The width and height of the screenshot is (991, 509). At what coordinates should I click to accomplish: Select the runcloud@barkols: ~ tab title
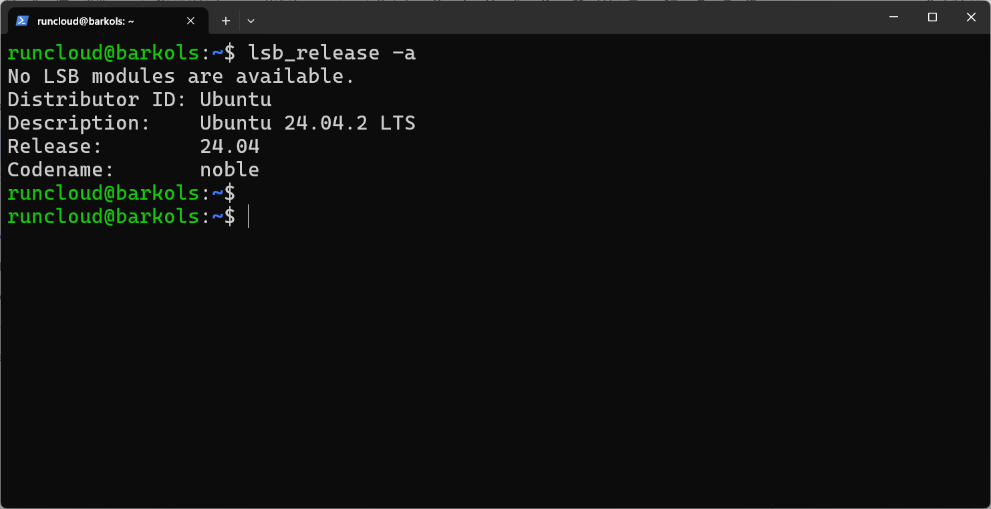[86, 21]
